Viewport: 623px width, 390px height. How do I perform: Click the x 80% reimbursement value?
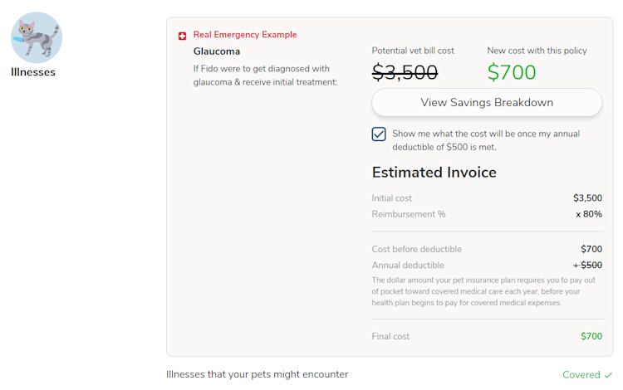[589, 214]
